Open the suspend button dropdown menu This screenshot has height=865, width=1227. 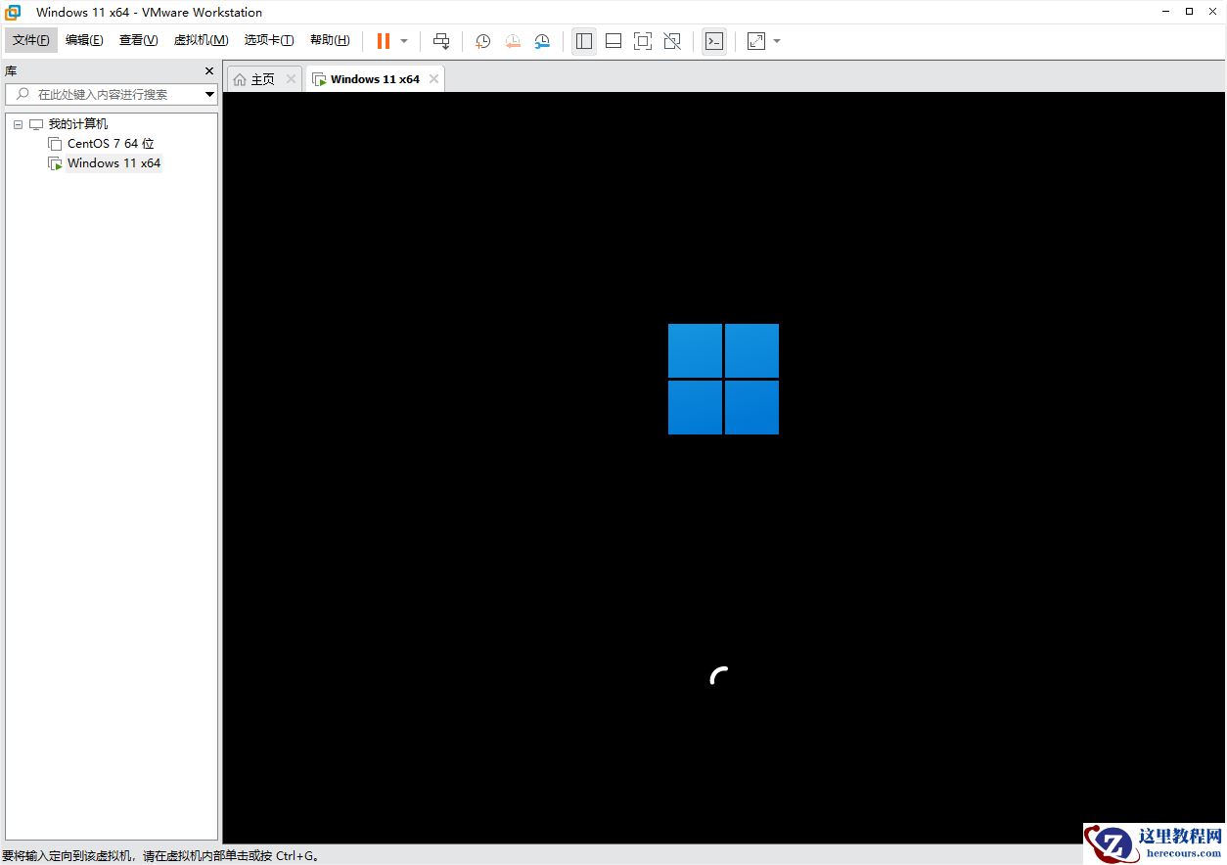tap(404, 41)
